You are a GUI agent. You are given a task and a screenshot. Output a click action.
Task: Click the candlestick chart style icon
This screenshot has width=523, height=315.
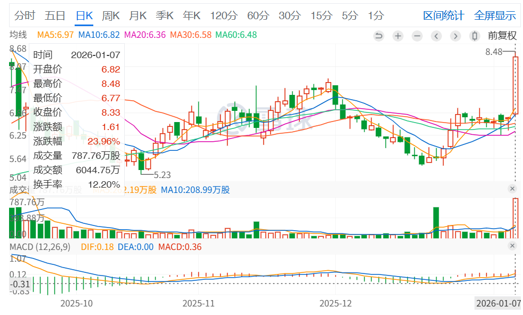click(474, 36)
